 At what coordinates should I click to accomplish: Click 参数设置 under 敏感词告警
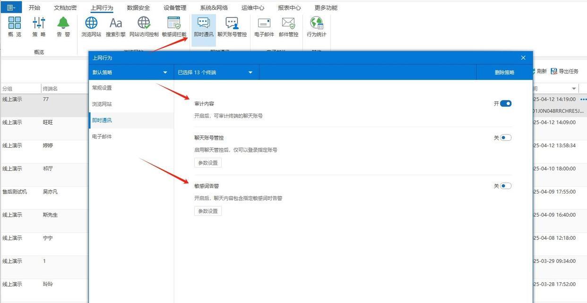pos(208,211)
